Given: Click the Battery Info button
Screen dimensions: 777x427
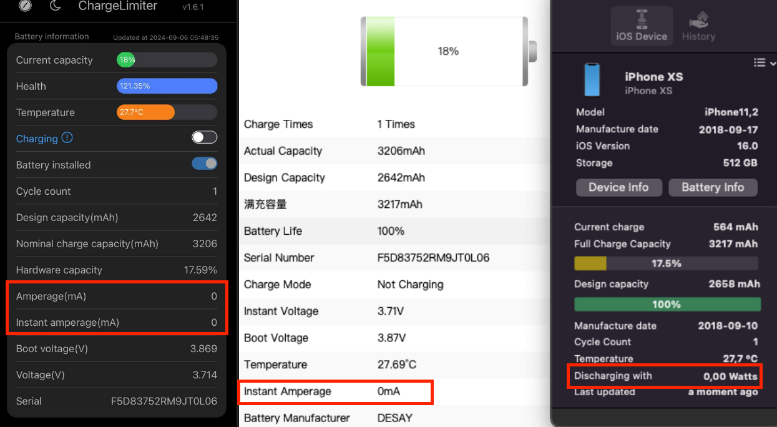Looking at the screenshot, I should point(713,187).
